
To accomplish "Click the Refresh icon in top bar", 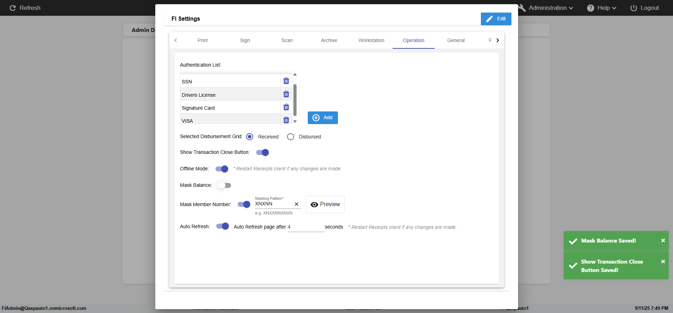I will [x=13, y=8].
